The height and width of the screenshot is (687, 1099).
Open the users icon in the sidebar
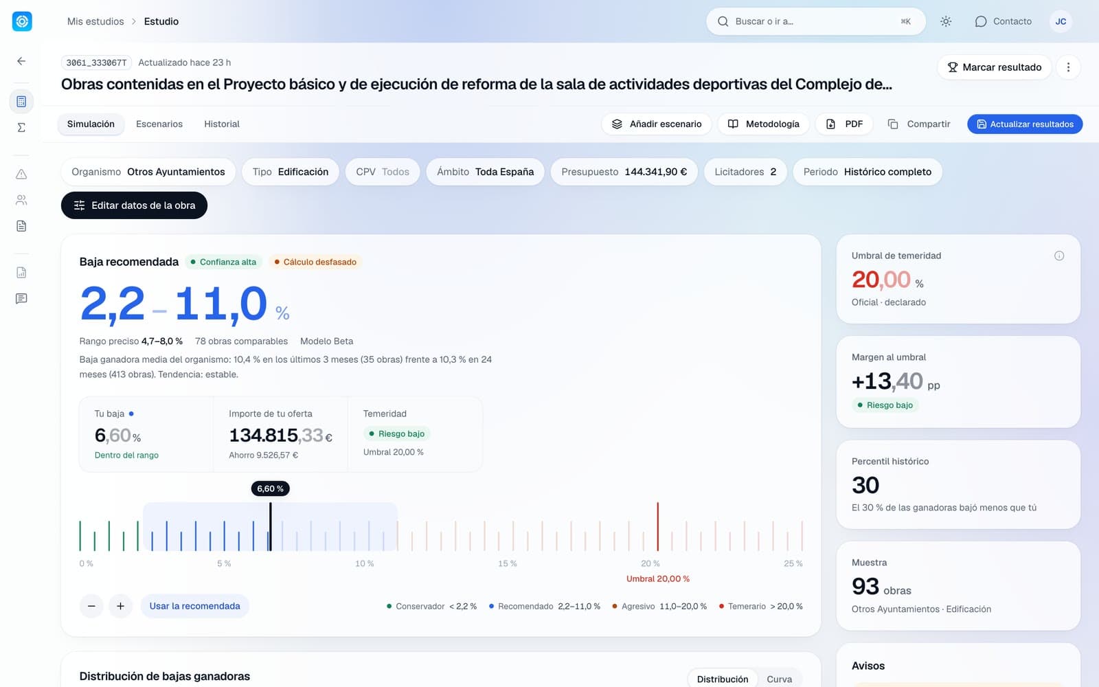click(x=21, y=200)
